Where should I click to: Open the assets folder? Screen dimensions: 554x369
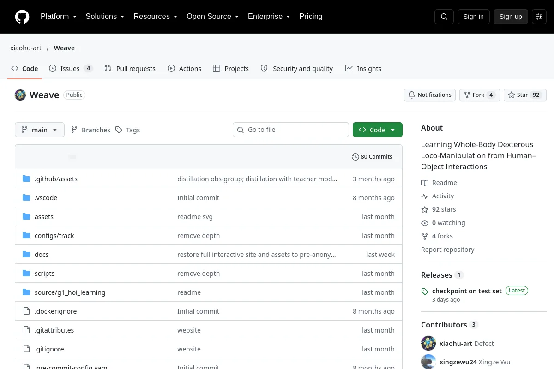coord(44,217)
